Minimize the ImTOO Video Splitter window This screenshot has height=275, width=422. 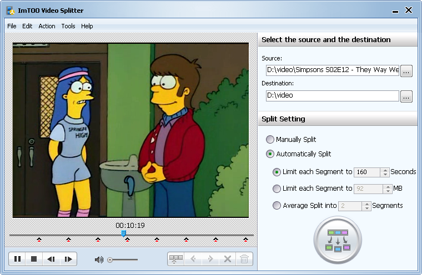395,11
